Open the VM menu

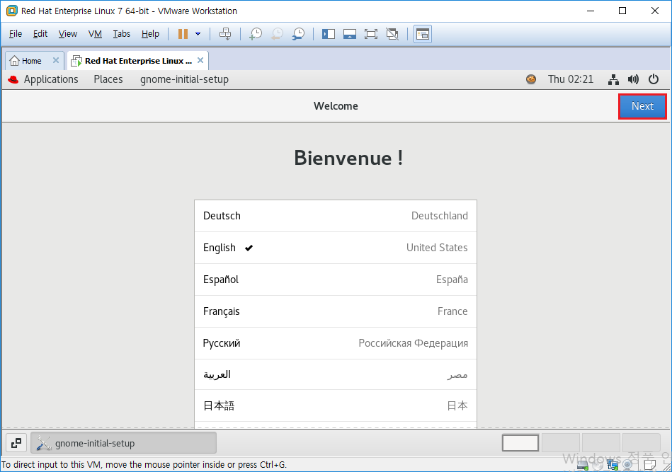coord(95,34)
